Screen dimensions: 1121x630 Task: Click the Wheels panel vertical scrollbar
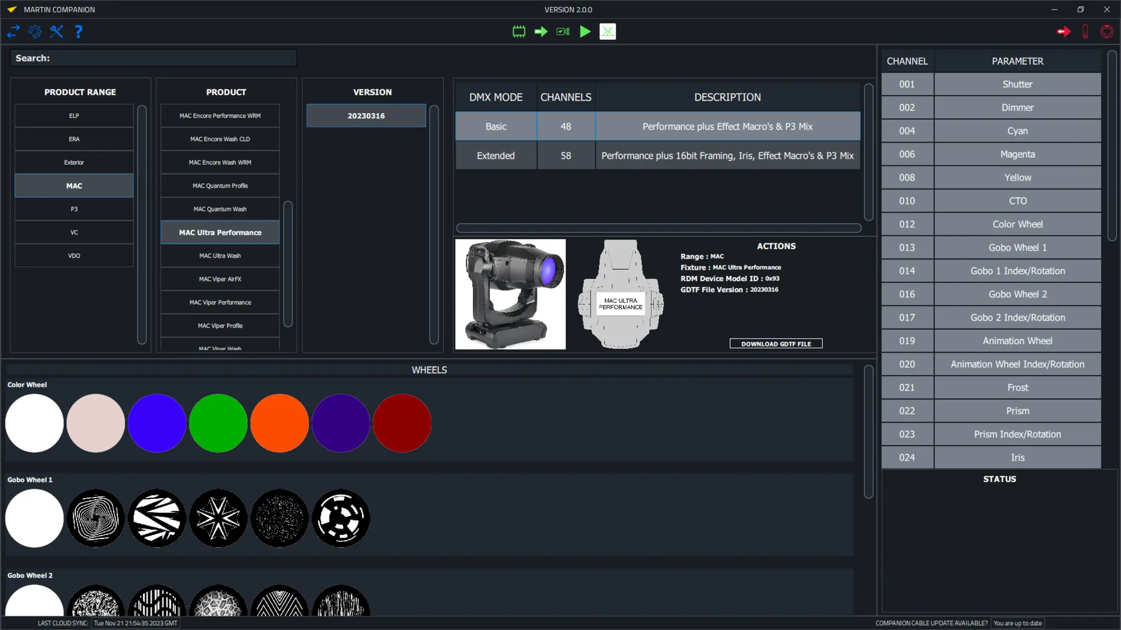(869, 432)
